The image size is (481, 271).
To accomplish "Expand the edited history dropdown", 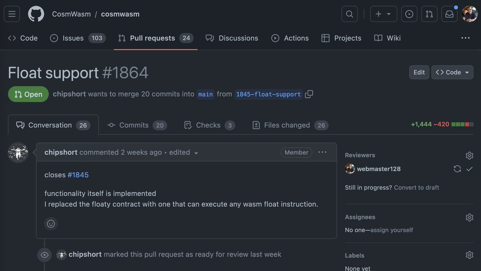I will 184,153.
